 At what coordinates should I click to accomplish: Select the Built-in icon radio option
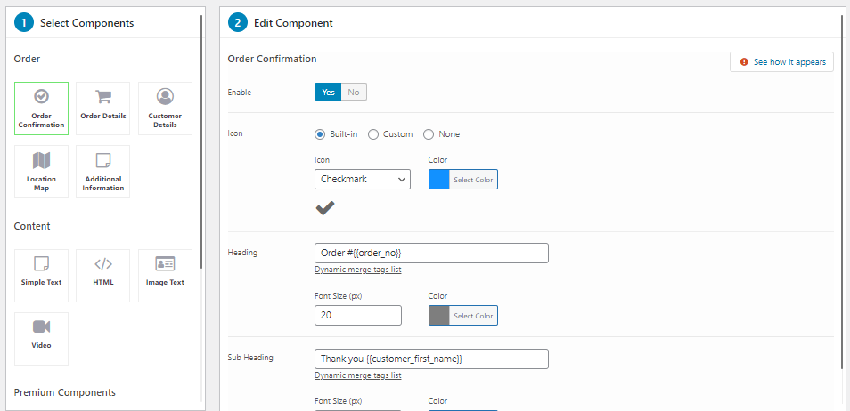[x=336, y=134]
